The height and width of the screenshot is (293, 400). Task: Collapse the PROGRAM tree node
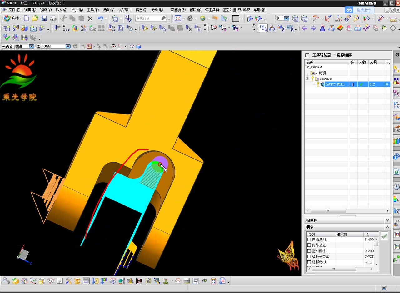pos(307,78)
